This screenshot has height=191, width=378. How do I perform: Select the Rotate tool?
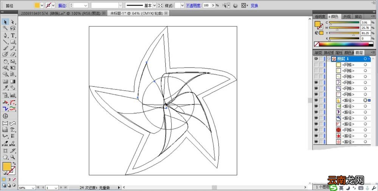tap(5, 62)
